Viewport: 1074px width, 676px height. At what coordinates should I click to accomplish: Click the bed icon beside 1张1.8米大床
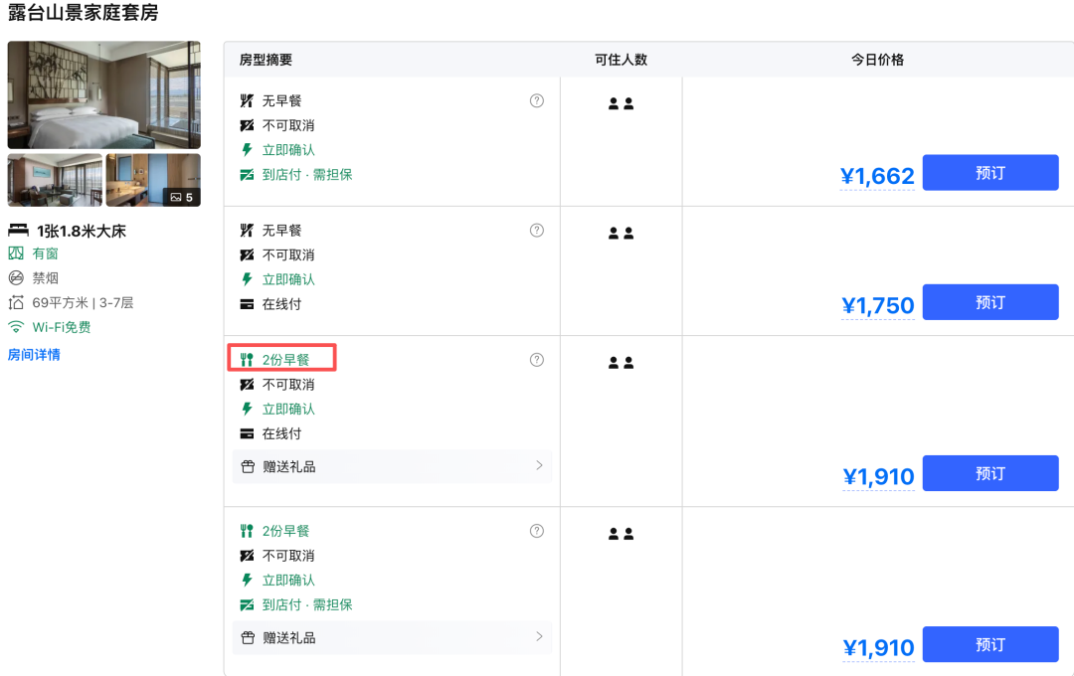(x=18, y=231)
